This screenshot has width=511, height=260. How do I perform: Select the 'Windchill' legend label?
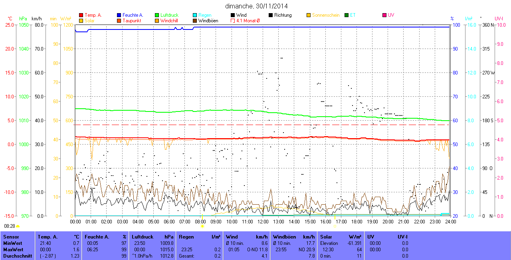click(170, 20)
